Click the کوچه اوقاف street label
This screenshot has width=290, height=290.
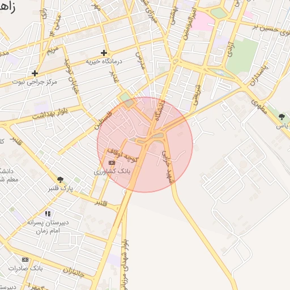point(122,155)
